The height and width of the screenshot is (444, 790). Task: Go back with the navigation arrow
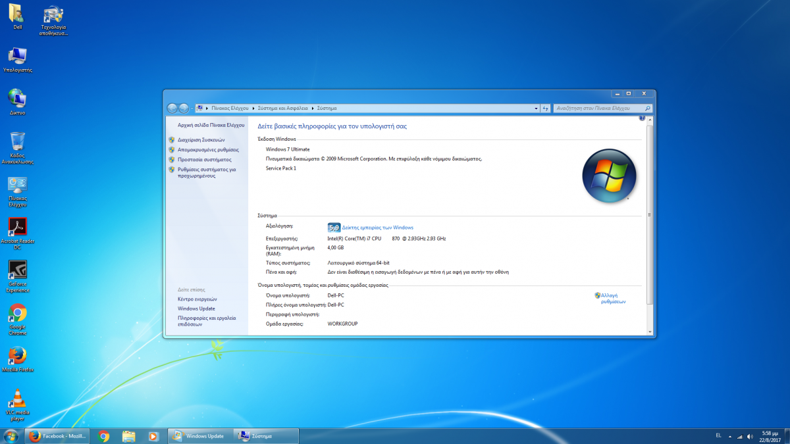click(x=172, y=108)
